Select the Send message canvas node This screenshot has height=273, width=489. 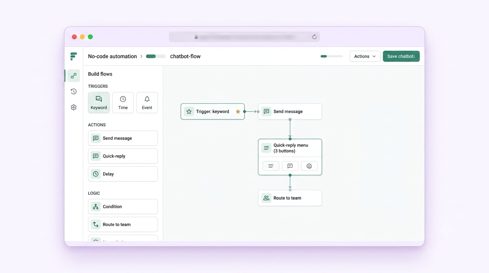[x=290, y=112]
